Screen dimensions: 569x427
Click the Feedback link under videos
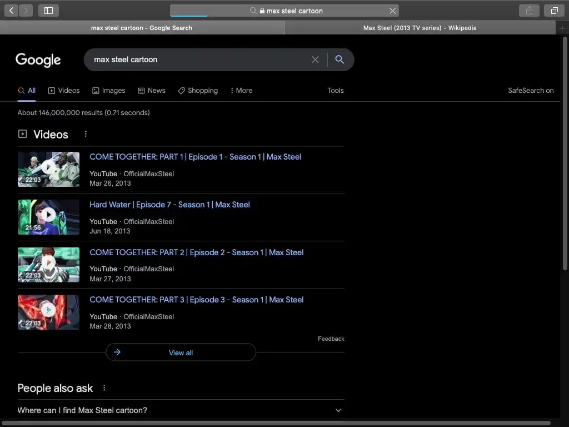coord(331,339)
